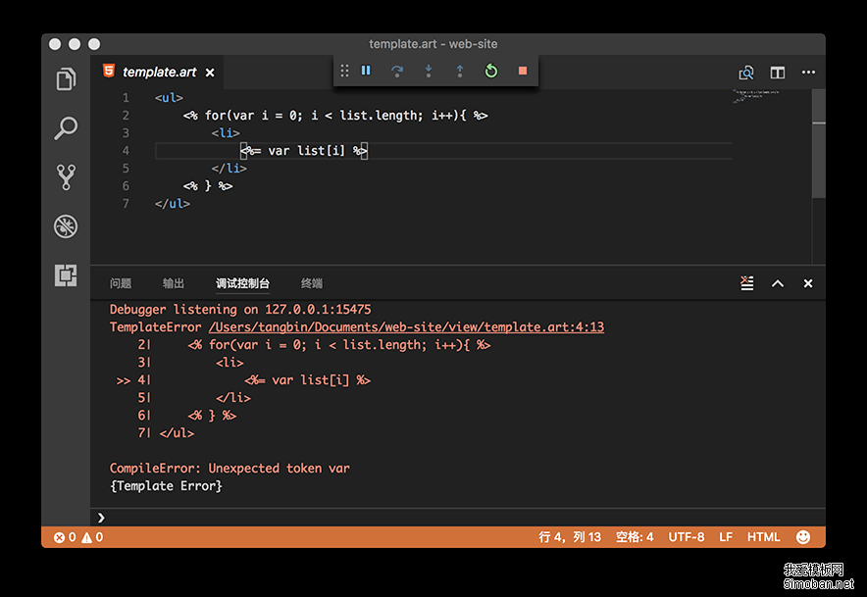Open feedback via the smiley icon

(x=803, y=536)
